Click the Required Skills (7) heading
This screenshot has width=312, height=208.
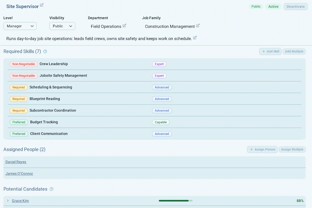[22, 51]
